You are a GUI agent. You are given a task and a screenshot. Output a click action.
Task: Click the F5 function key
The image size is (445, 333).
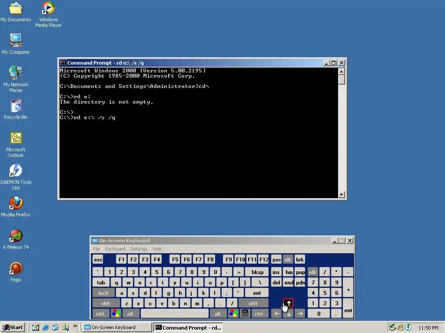point(175,259)
